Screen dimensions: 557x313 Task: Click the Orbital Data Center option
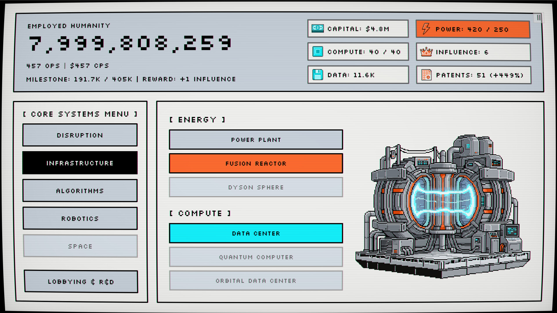[x=256, y=281]
